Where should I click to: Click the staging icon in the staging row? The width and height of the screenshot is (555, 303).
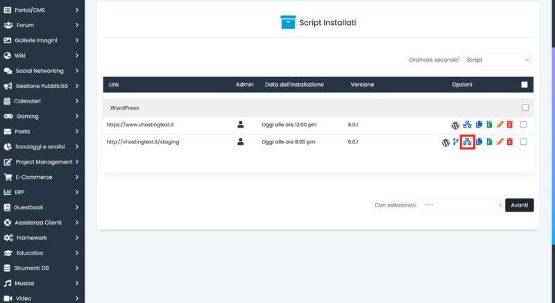click(467, 141)
